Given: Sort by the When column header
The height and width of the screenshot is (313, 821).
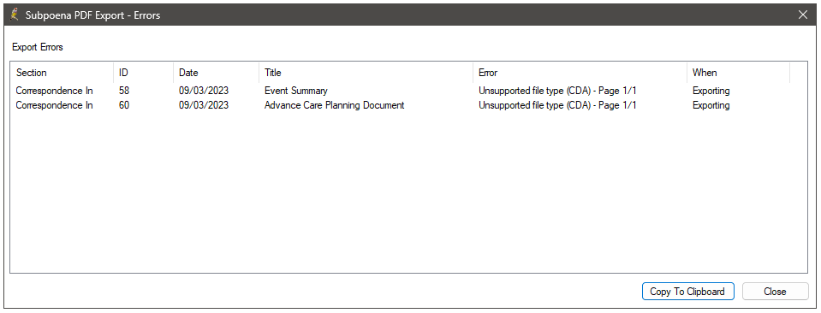Looking at the screenshot, I should (738, 73).
